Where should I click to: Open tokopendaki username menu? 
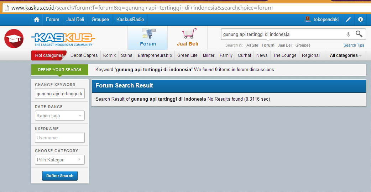(x=326, y=19)
